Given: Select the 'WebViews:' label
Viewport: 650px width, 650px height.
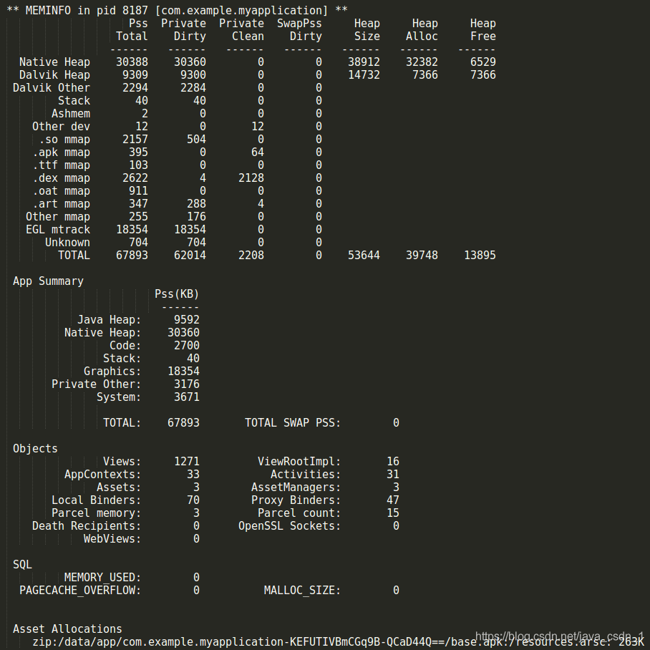Looking at the screenshot, I should pyautogui.click(x=112, y=539).
